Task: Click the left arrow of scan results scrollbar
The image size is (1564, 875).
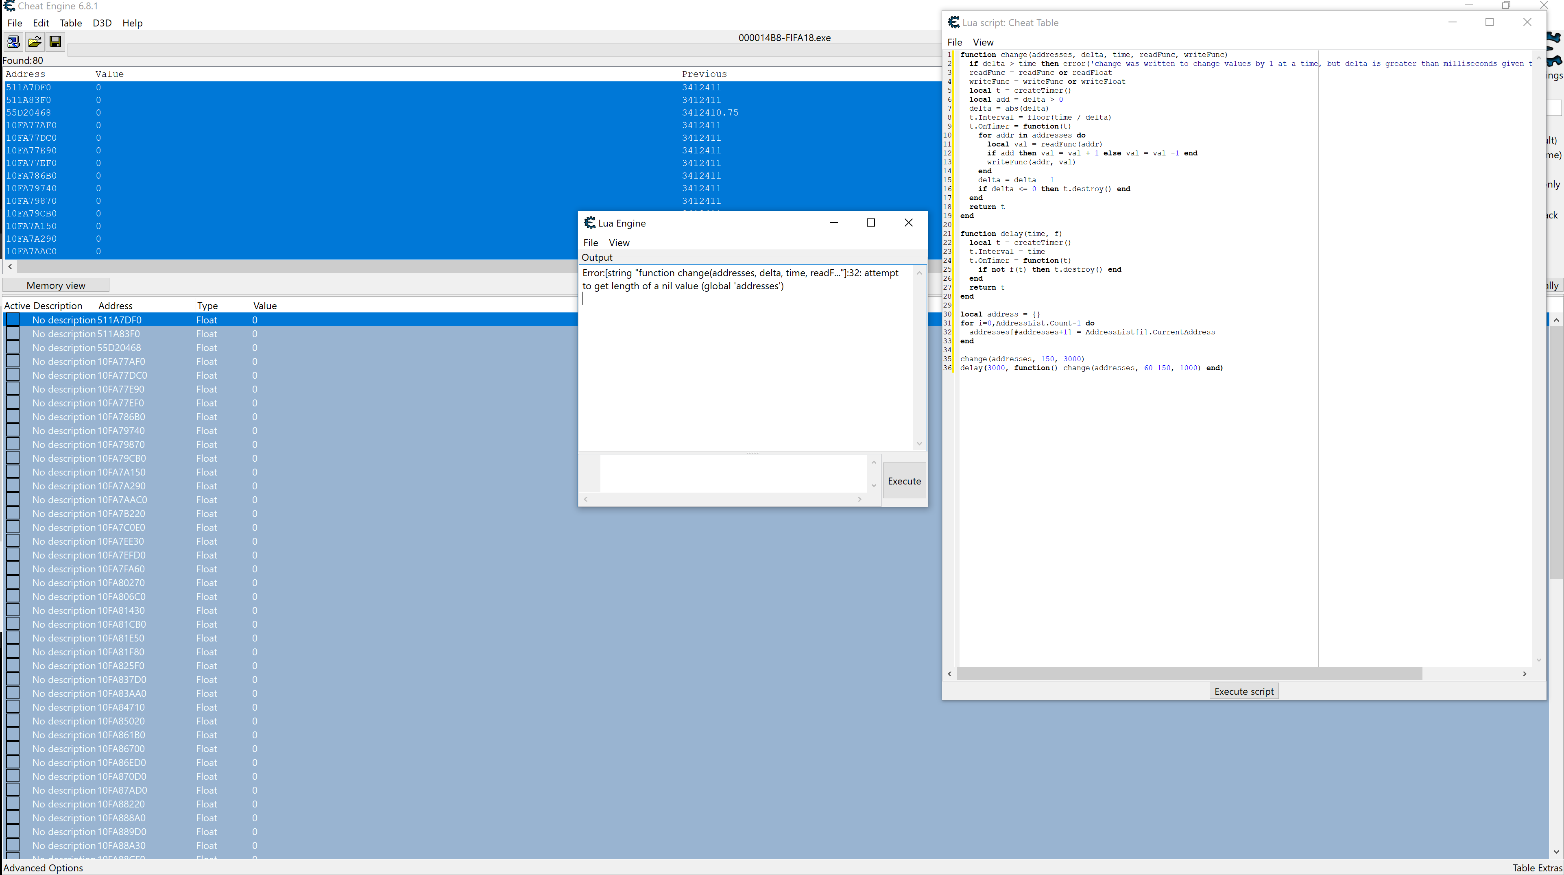Action: [9, 266]
